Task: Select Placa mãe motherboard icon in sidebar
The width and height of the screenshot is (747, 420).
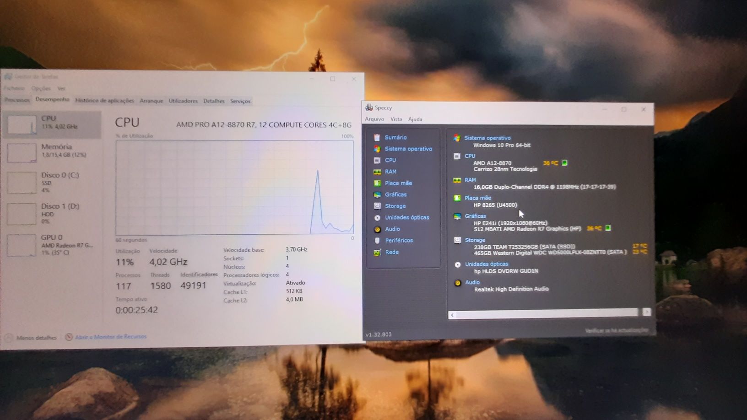Action: [x=377, y=183]
